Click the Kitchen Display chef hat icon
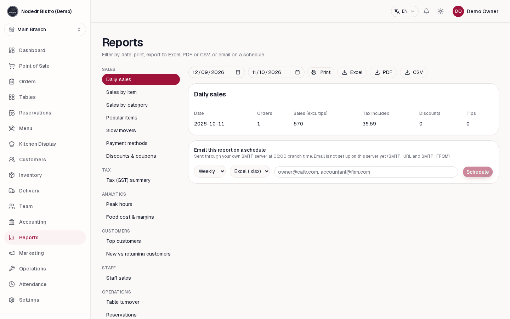 pyautogui.click(x=12, y=144)
